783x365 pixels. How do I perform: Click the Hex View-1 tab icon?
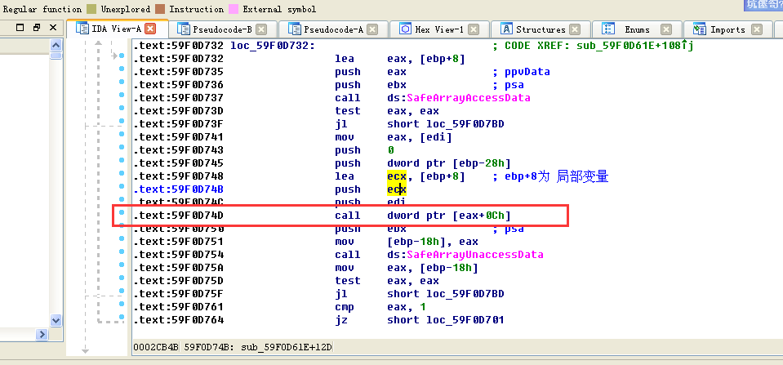coord(405,29)
